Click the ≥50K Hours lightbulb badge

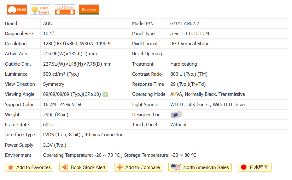(41, 10)
